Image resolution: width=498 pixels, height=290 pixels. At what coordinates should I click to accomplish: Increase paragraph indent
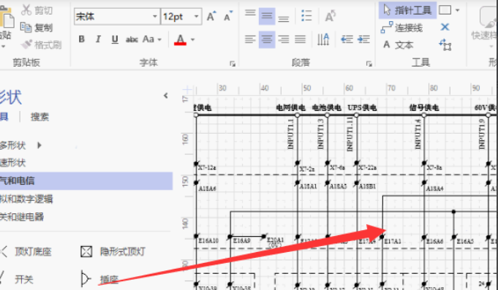[x=363, y=39]
